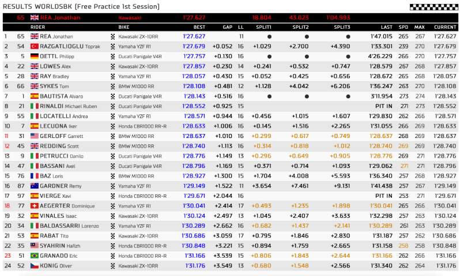Click the BIKE column header
460x276 pixels.
[x=124, y=27]
